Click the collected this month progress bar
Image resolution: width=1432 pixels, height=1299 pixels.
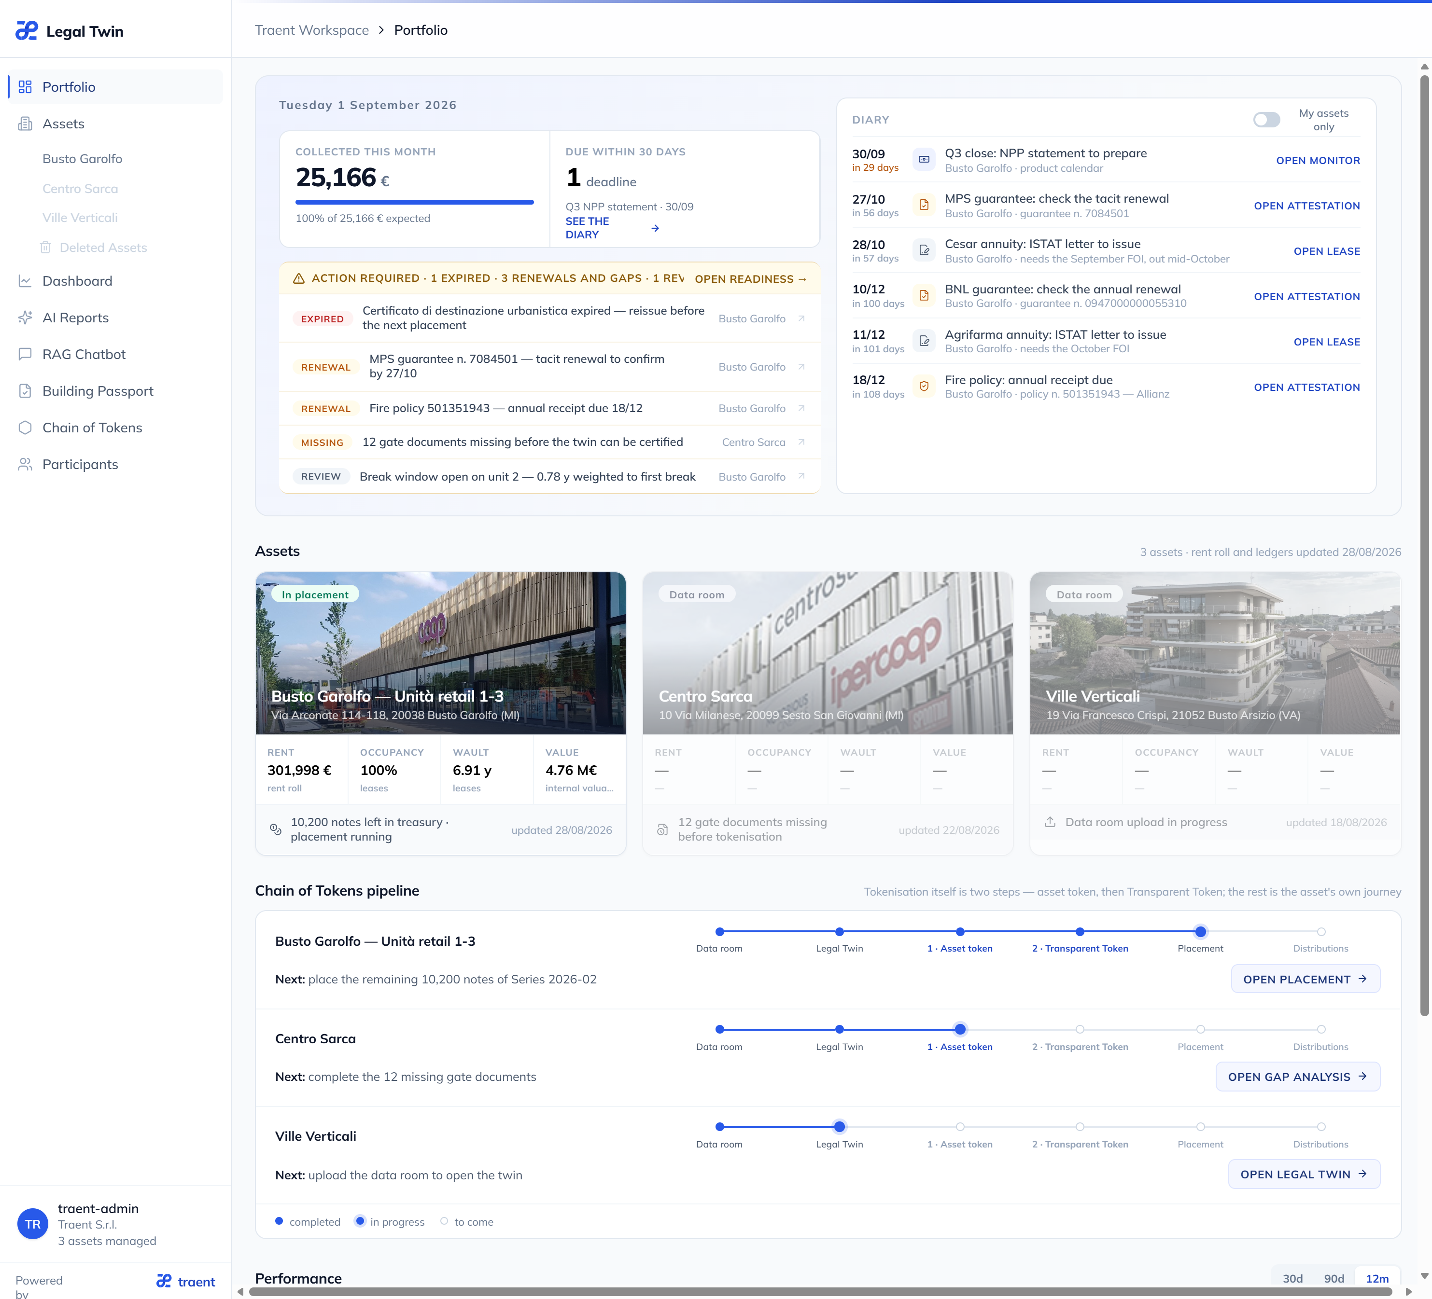click(x=414, y=202)
